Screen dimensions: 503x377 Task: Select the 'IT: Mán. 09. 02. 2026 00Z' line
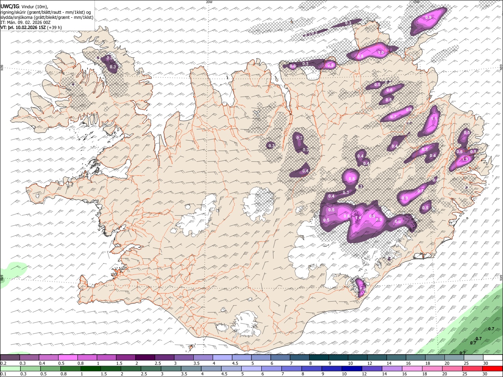click(x=26, y=22)
